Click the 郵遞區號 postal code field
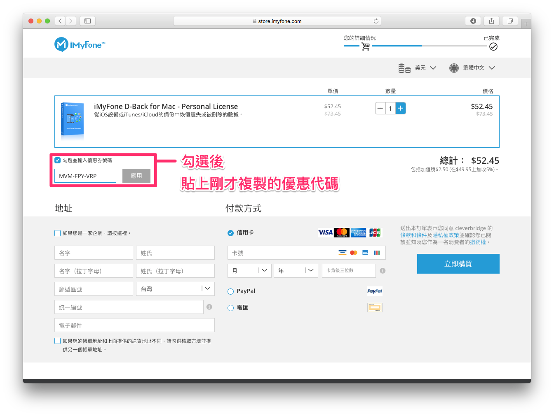The height and width of the screenshot is (416, 554). click(x=94, y=289)
